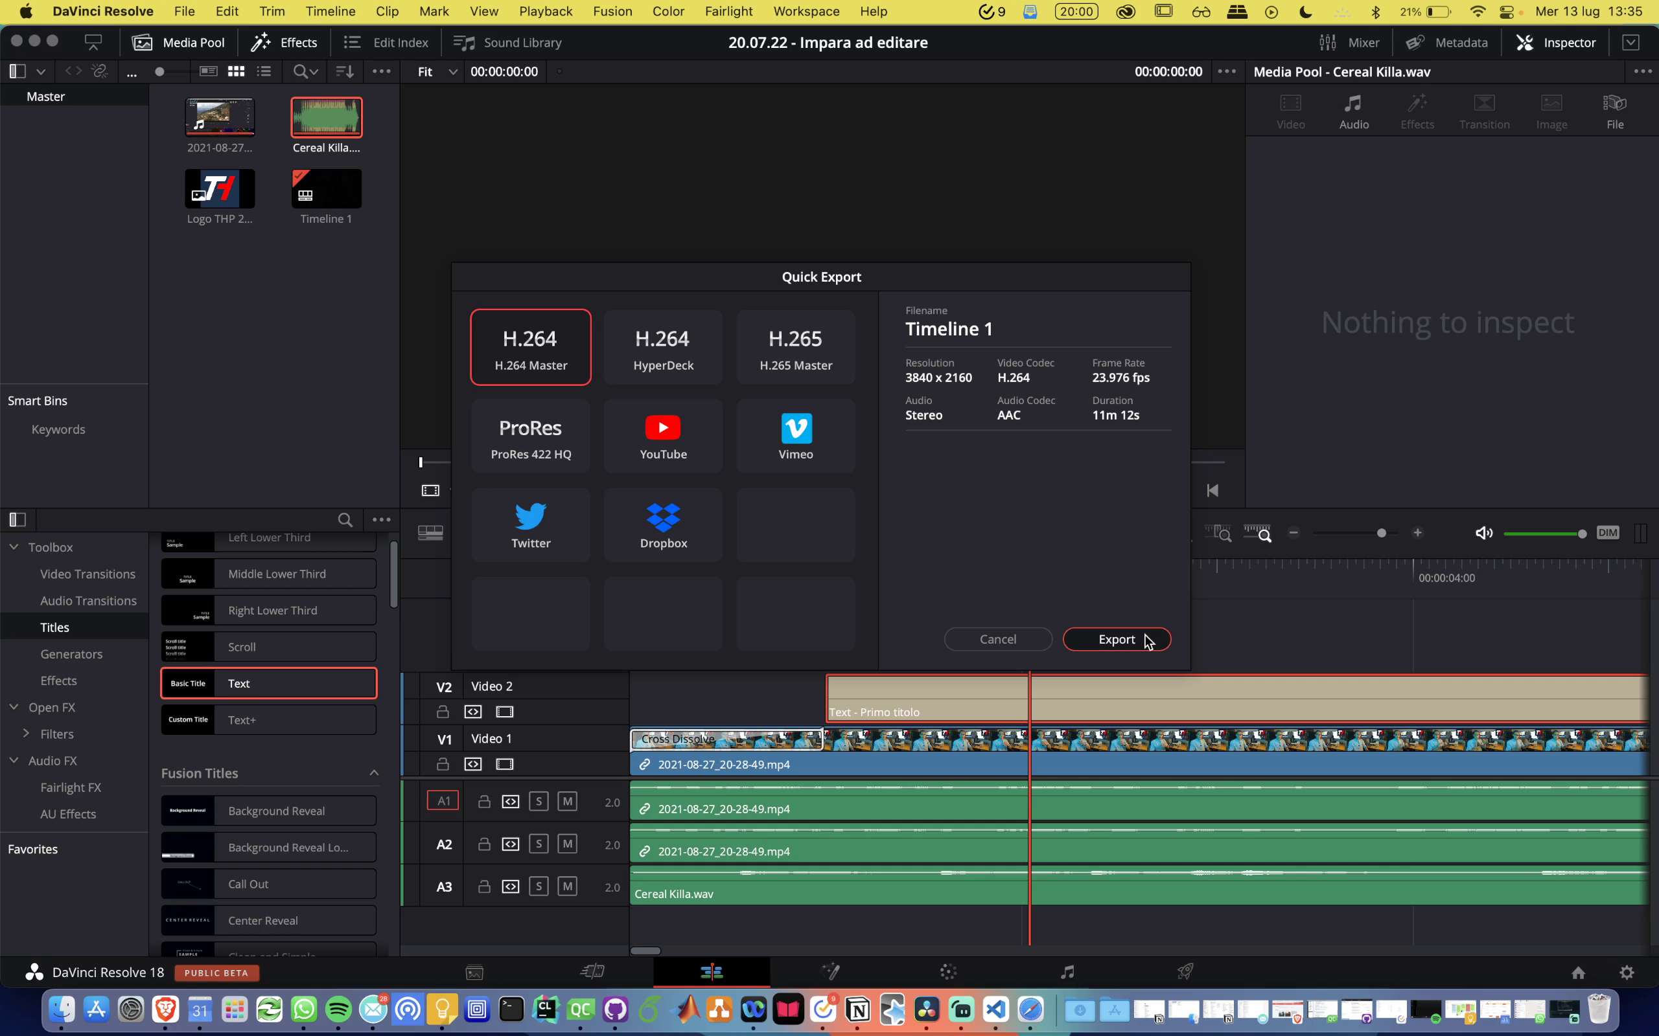Open the Playback menu
This screenshot has width=1659, height=1036.
(x=545, y=12)
